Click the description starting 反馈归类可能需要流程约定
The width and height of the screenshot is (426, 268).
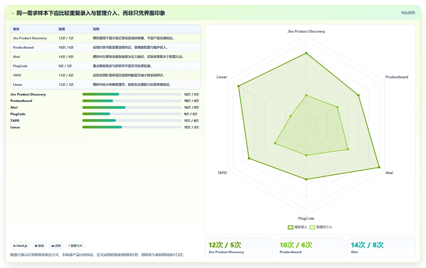(x=131, y=47)
